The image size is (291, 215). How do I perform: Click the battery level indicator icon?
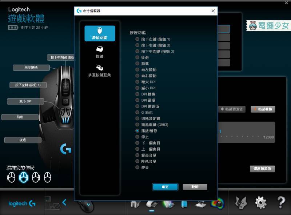point(13,28)
